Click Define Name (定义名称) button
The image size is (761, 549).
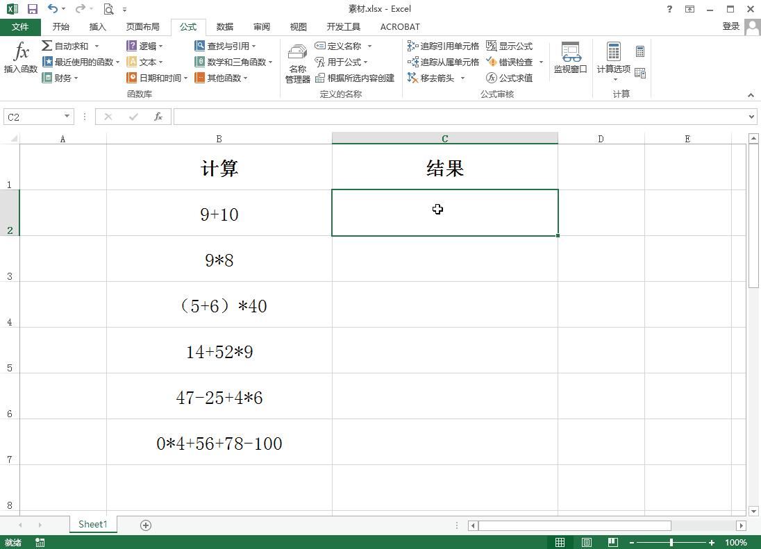click(x=338, y=46)
